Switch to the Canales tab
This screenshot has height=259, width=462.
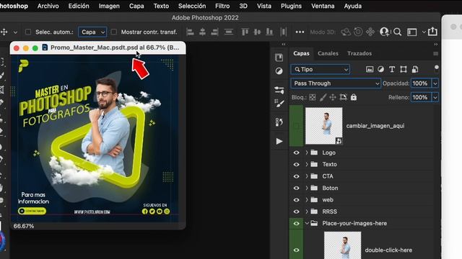pos(328,53)
